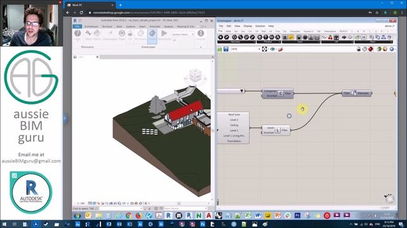Click the Grasshopper button in Revit ribbon
407x228 pixels.
pos(110,35)
